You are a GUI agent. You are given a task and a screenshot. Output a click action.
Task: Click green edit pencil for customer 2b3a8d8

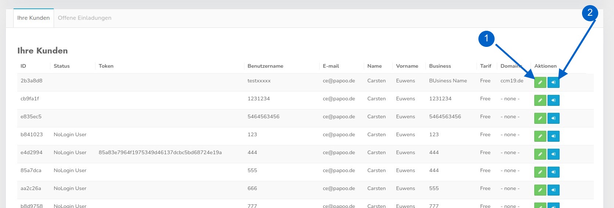click(x=540, y=82)
